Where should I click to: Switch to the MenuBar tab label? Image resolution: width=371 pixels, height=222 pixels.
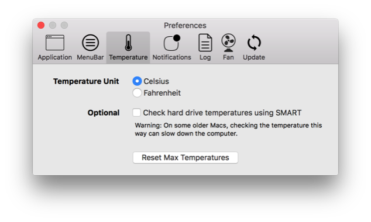coord(90,57)
